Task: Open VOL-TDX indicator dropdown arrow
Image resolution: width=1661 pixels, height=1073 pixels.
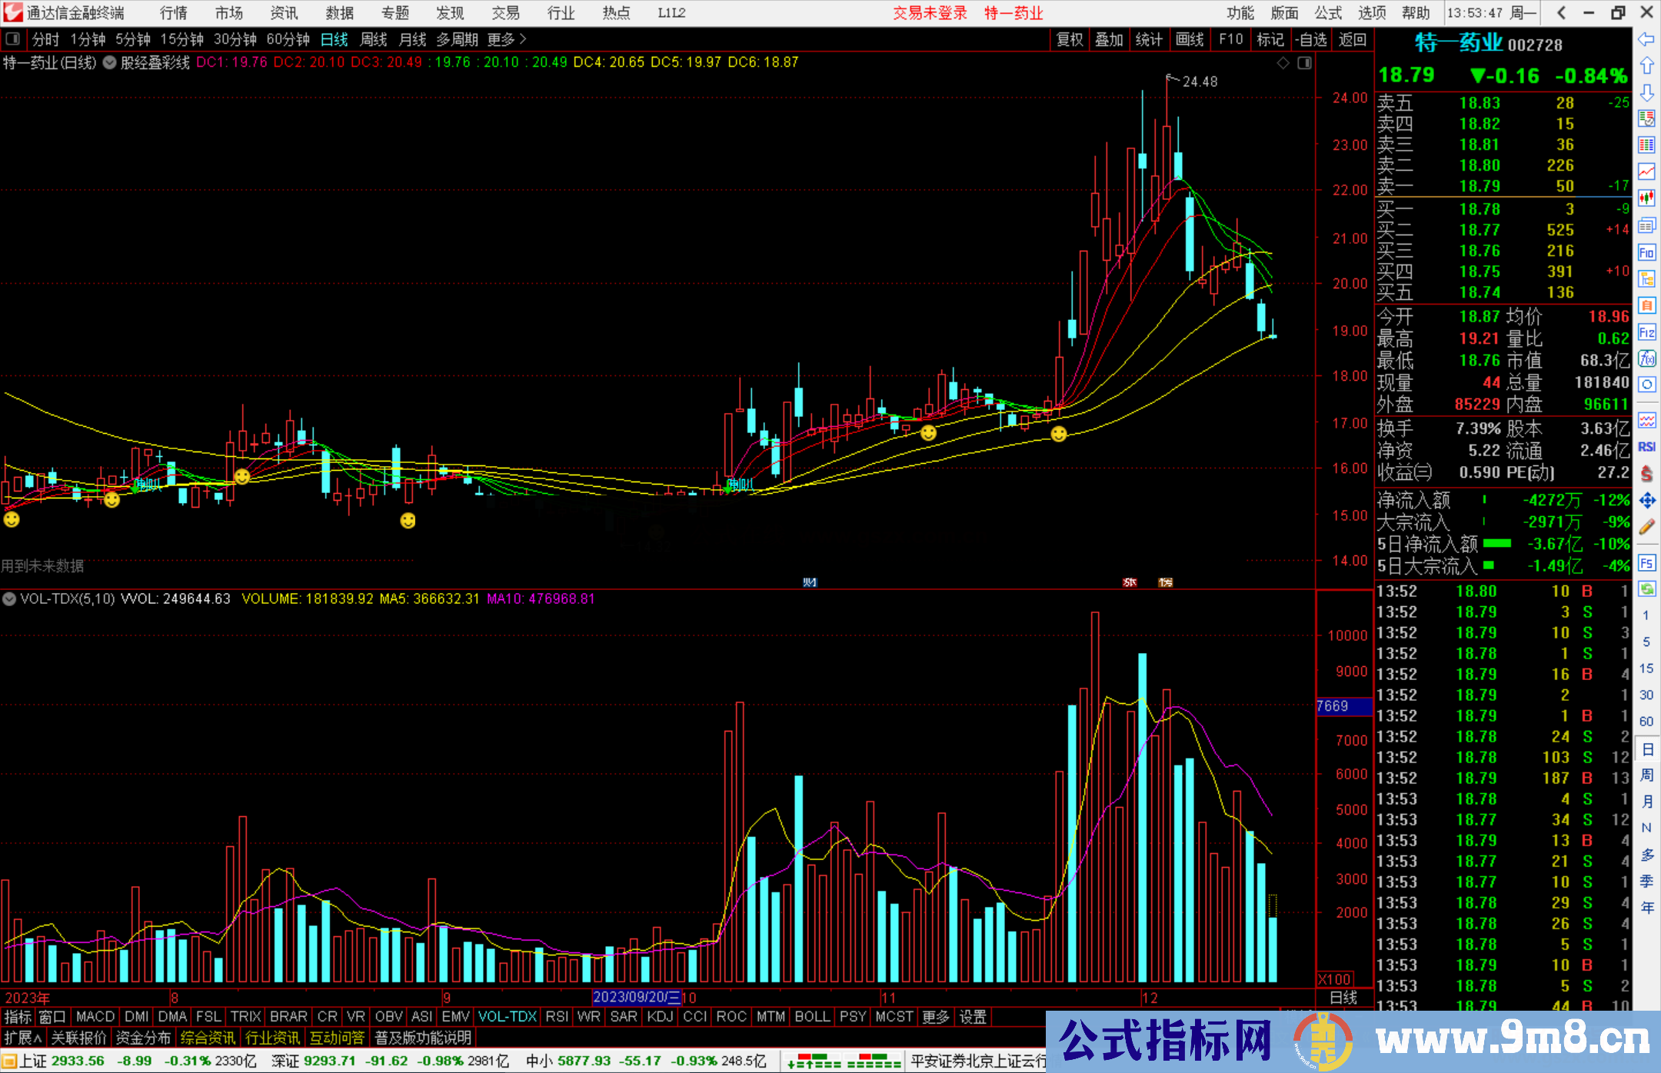Action: [9, 598]
